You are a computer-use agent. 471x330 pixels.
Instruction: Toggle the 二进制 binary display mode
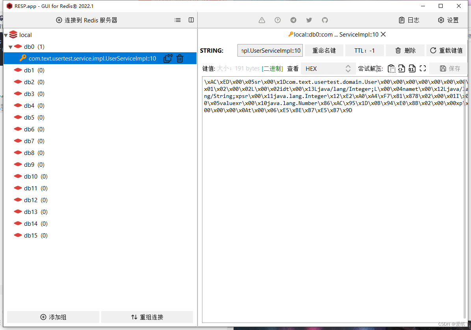[273, 68]
